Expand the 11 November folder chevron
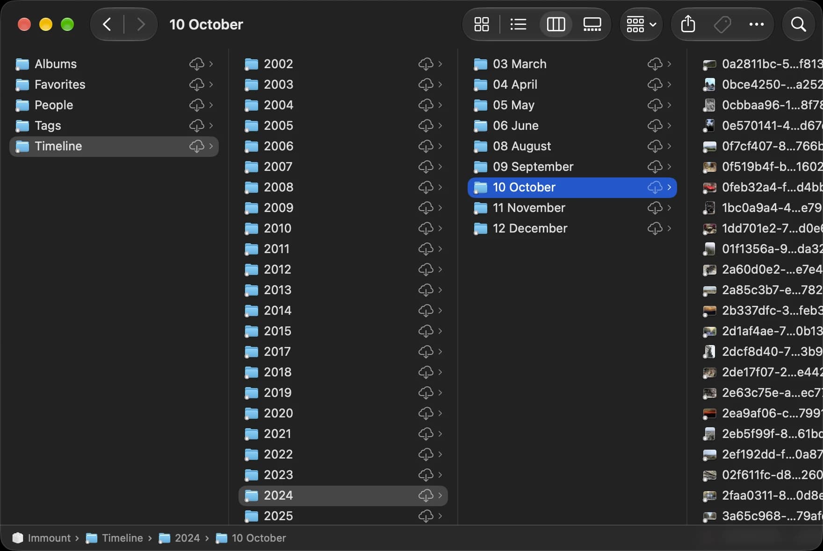Screen dimensions: 823x551 pos(669,208)
